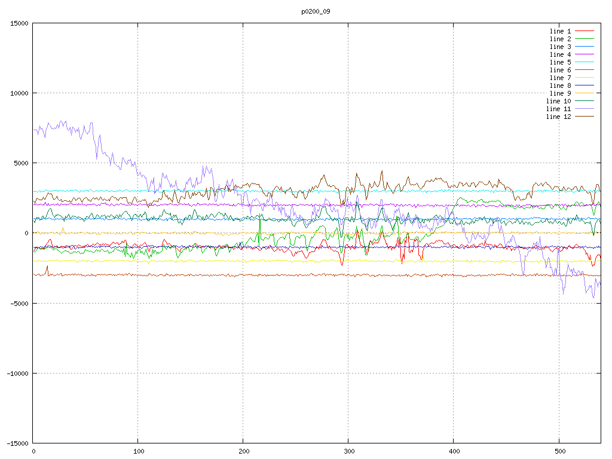Click the 100 x-axis tick label
The width and height of the screenshot is (612, 459).
(x=138, y=451)
